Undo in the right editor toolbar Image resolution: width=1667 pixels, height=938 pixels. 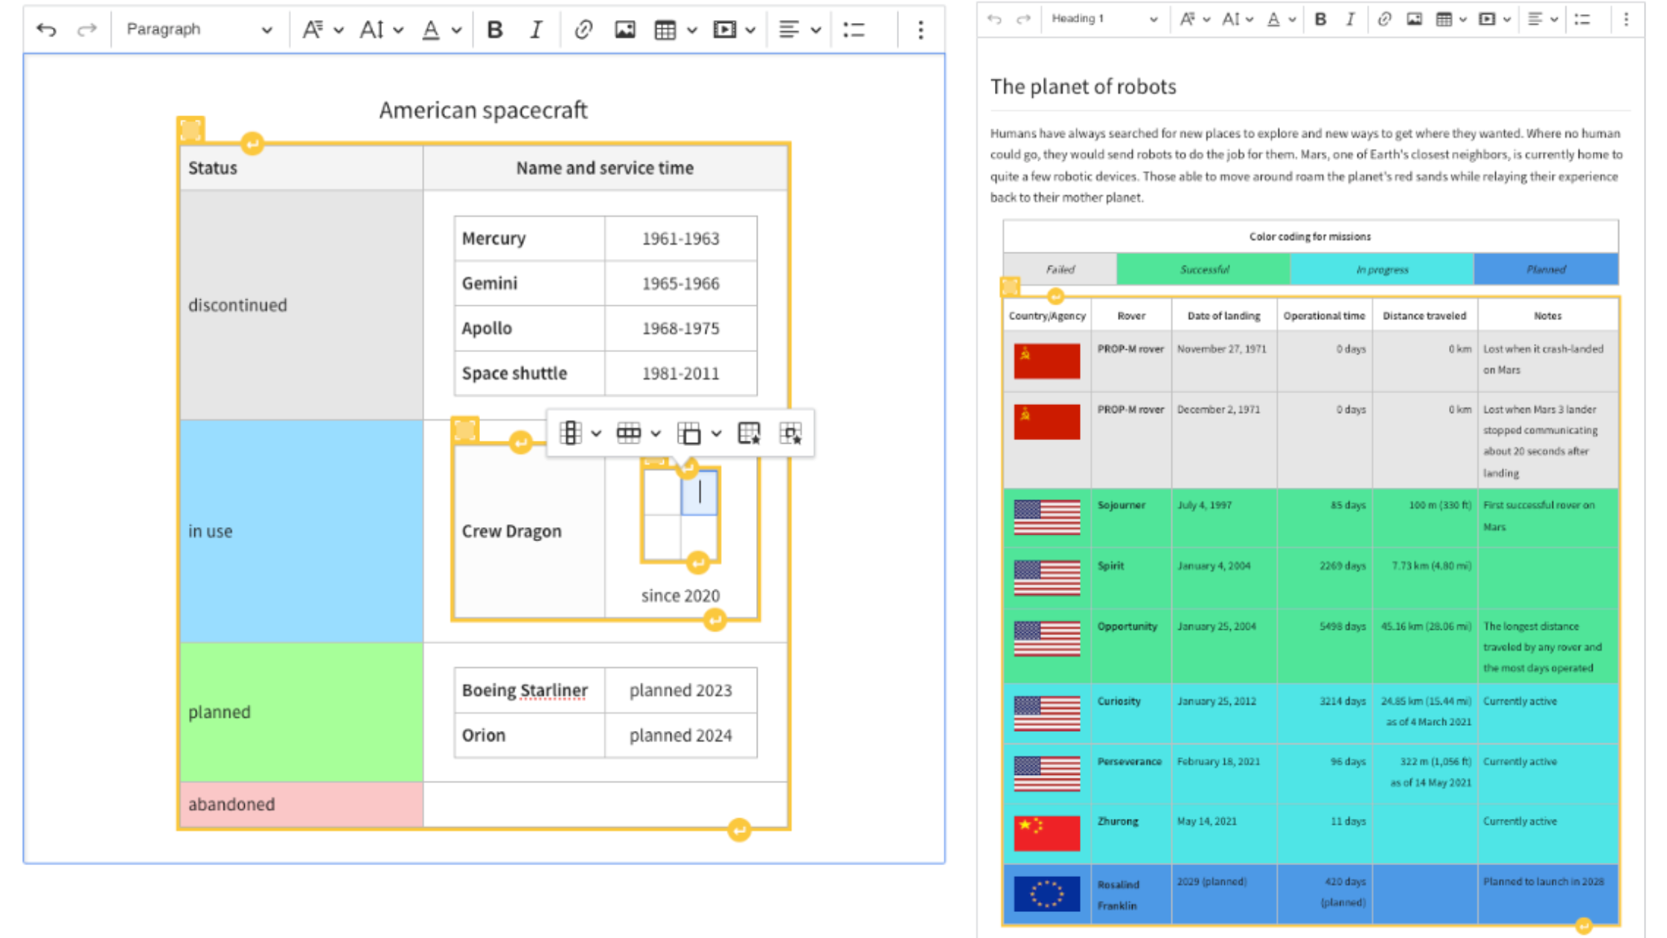(994, 19)
